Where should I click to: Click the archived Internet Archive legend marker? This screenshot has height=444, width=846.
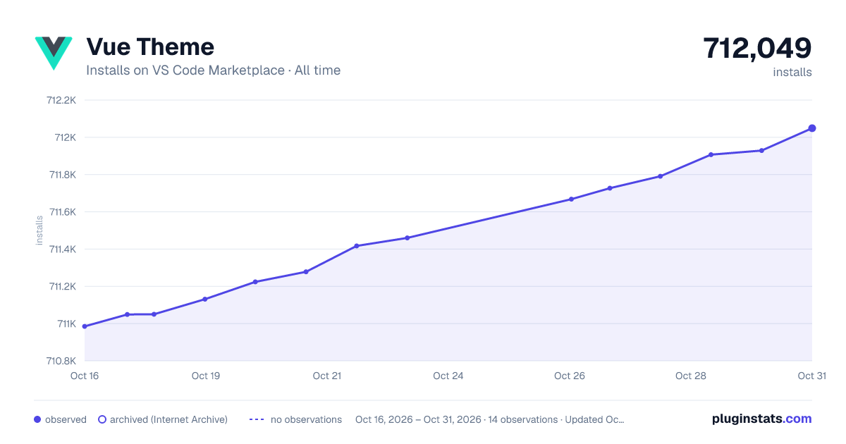click(x=102, y=419)
